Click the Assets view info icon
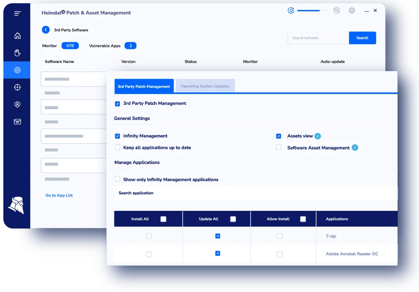The width and height of the screenshot is (419, 292). 318,136
